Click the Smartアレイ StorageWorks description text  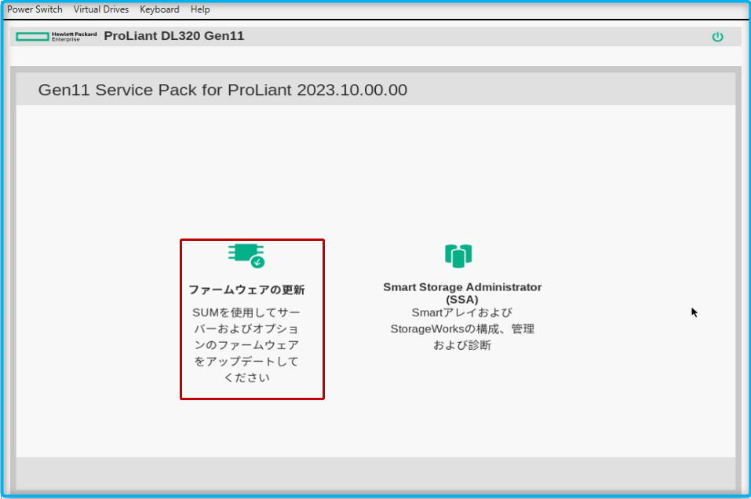[x=462, y=329]
